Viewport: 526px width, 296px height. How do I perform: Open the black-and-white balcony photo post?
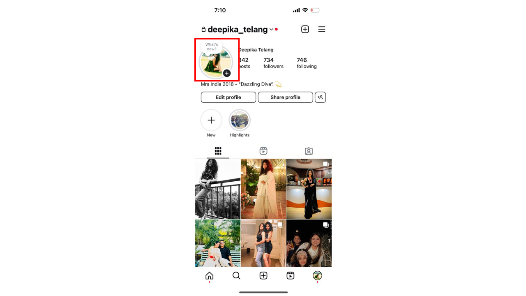pos(218,189)
